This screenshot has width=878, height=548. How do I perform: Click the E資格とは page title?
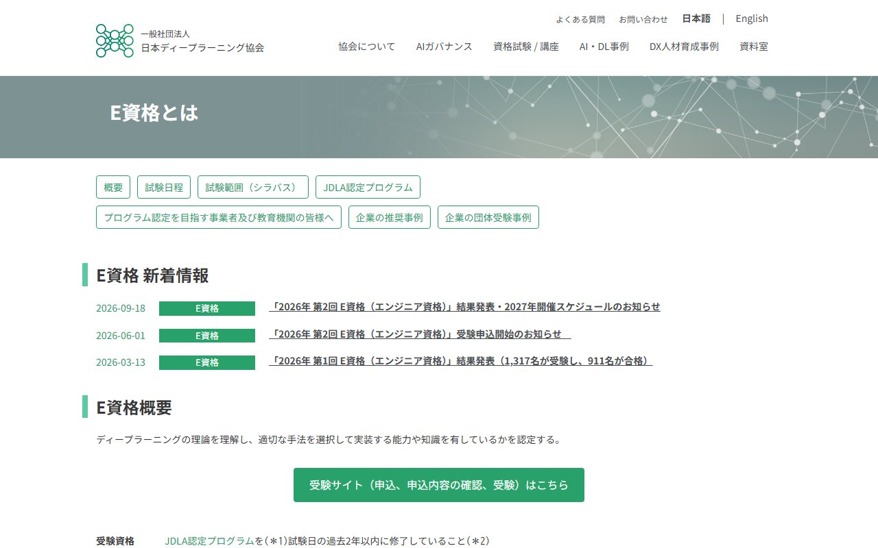coord(154,113)
